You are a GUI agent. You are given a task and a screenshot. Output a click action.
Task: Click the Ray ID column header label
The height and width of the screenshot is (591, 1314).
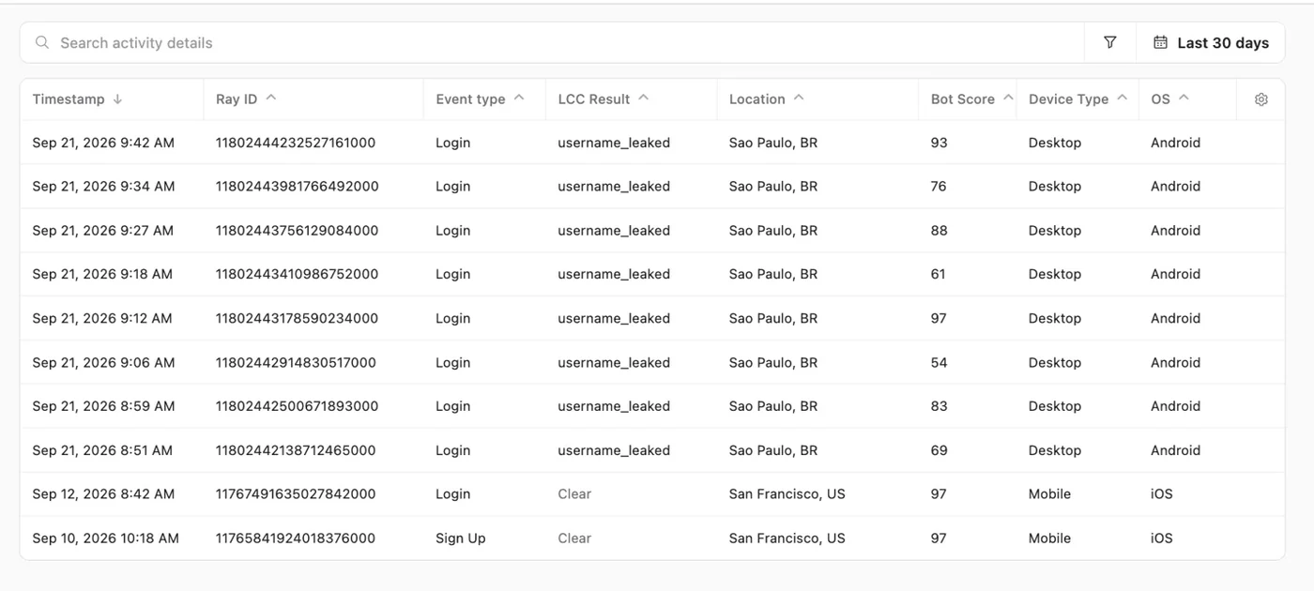(x=237, y=99)
